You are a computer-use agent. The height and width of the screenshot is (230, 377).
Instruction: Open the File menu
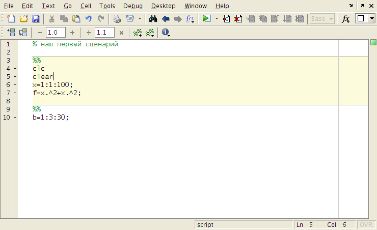(x=9, y=6)
